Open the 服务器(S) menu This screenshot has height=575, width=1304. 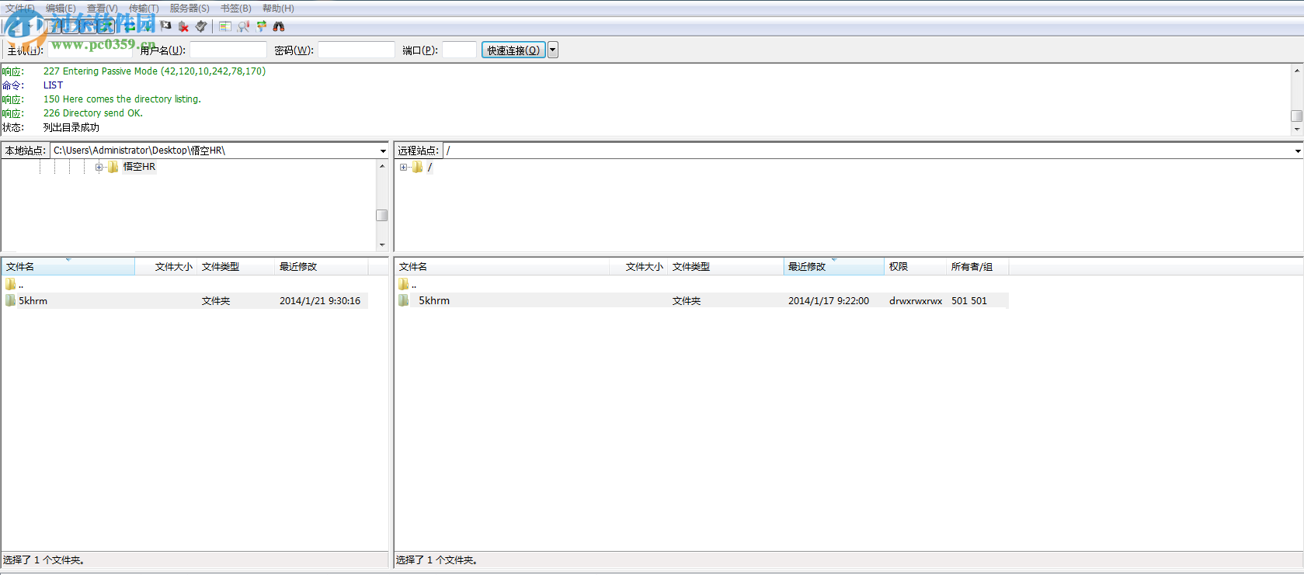click(190, 9)
